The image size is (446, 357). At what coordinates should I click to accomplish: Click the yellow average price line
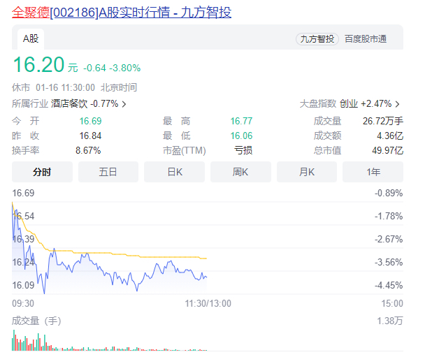(x=140, y=253)
